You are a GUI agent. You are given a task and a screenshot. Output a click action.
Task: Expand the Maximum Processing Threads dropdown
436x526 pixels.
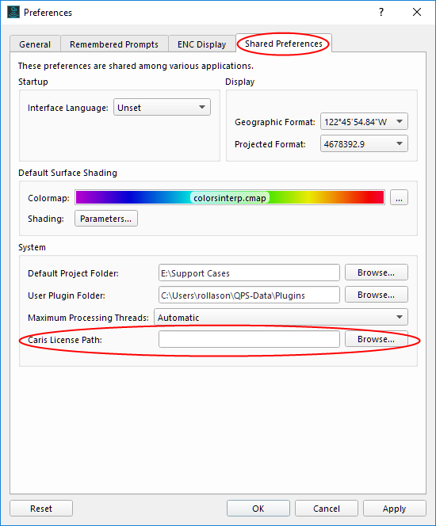pyautogui.click(x=281, y=318)
